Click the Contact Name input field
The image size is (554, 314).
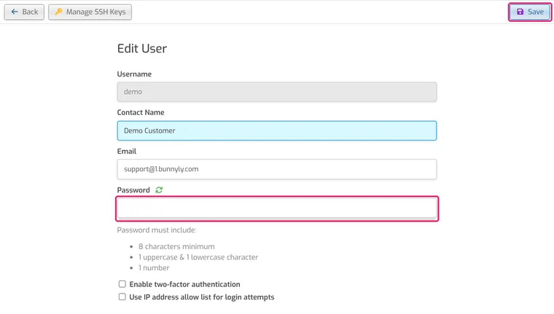click(277, 130)
